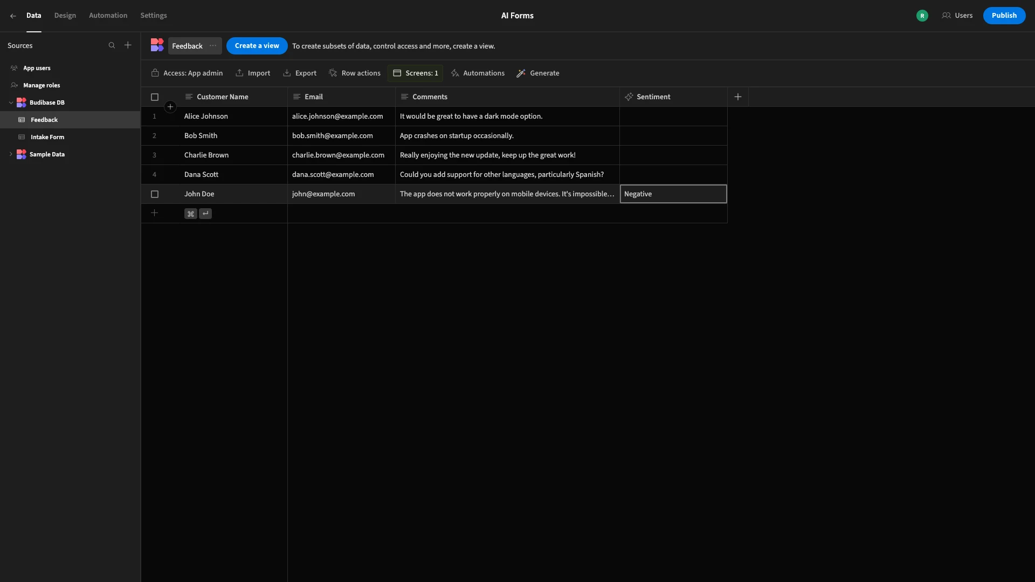Open the Automations menu
The width and height of the screenshot is (1035, 582).
click(478, 73)
